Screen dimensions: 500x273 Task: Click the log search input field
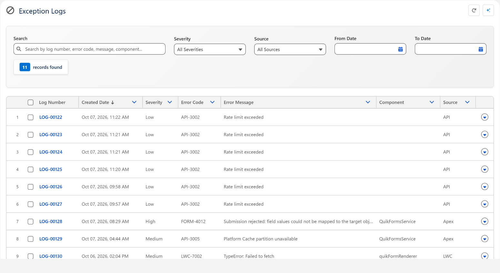tap(89, 49)
